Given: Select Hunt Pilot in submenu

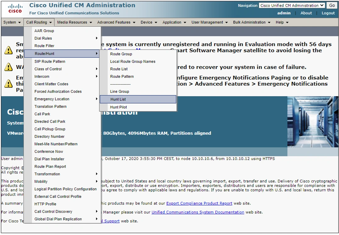Looking at the screenshot, I should pyautogui.click(x=138, y=107).
